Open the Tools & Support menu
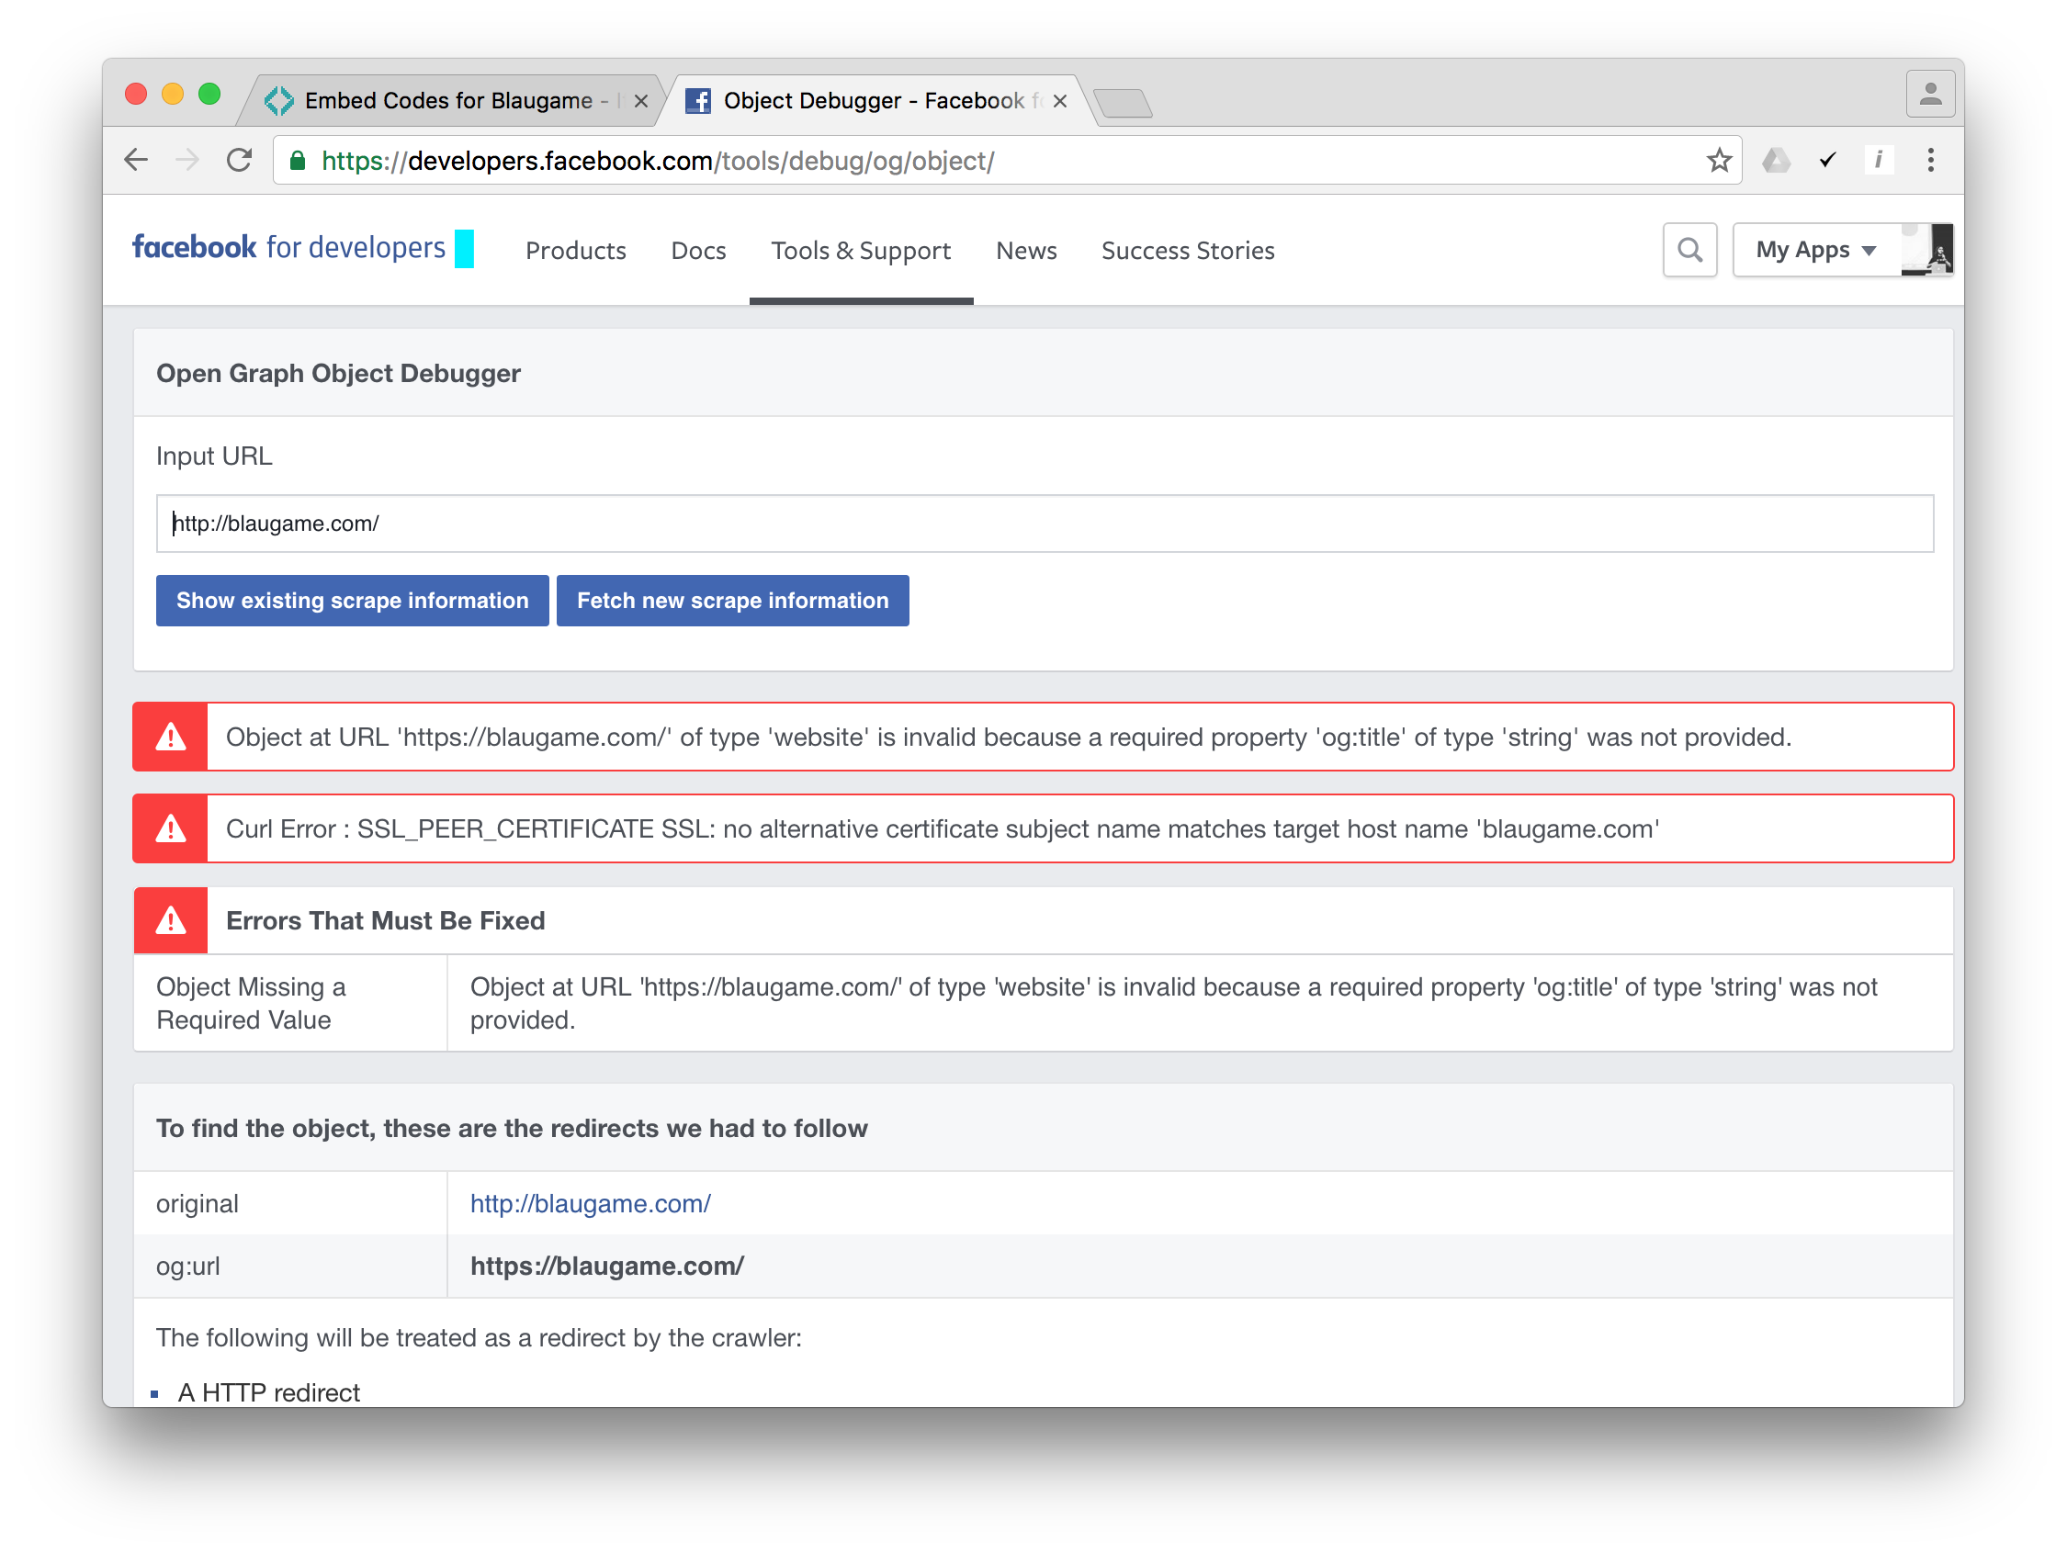The height and width of the screenshot is (1554, 2067). [x=861, y=251]
